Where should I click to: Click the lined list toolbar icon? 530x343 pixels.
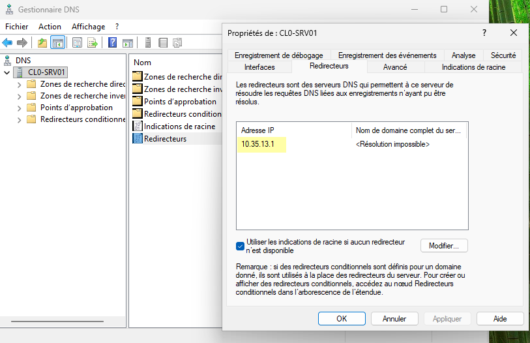pyautogui.click(x=163, y=42)
